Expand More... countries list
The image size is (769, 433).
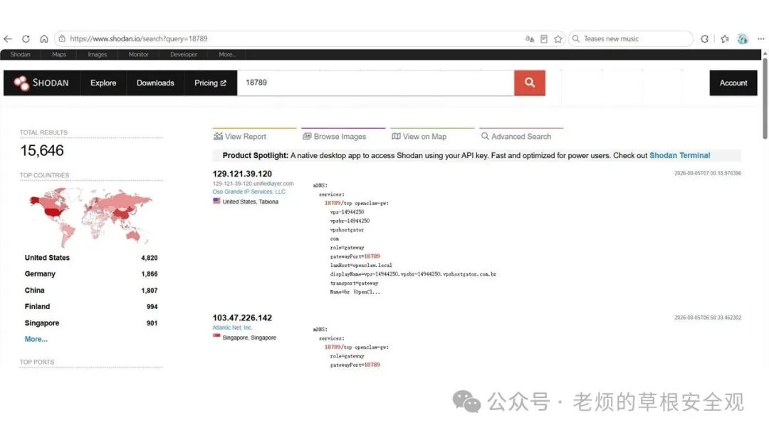pos(36,339)
